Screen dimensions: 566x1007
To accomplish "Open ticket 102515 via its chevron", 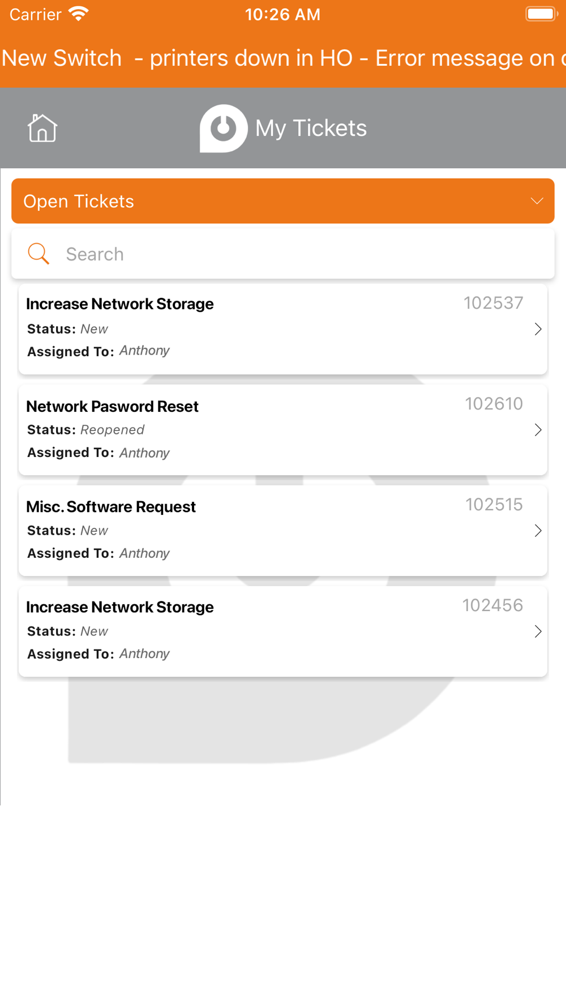I will [538, 531].
